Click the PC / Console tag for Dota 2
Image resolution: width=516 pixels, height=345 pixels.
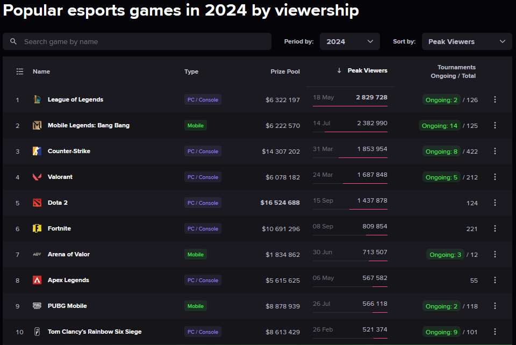pos(203,203)
